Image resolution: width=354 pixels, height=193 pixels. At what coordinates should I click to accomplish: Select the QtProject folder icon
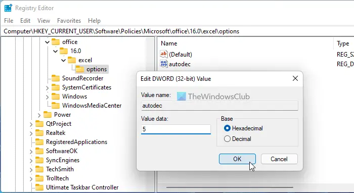[x=39, y=124]
